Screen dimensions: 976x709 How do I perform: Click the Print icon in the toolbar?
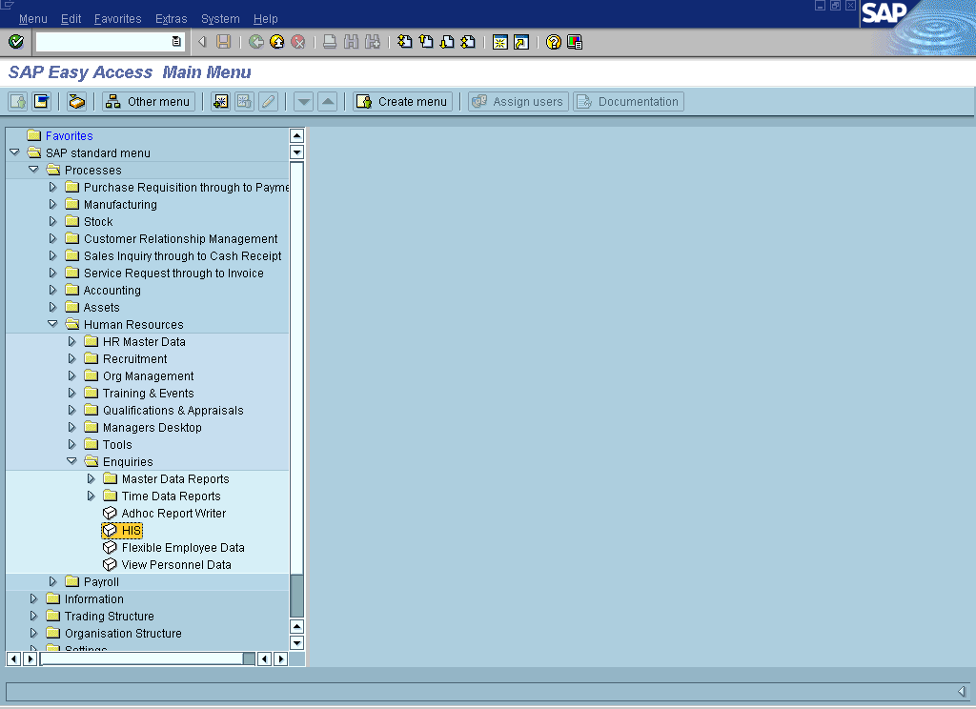(x=330, y=42)
